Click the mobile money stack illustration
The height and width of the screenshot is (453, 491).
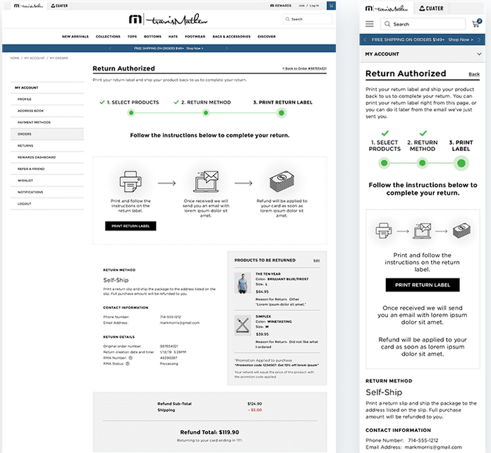click(461, 231)
